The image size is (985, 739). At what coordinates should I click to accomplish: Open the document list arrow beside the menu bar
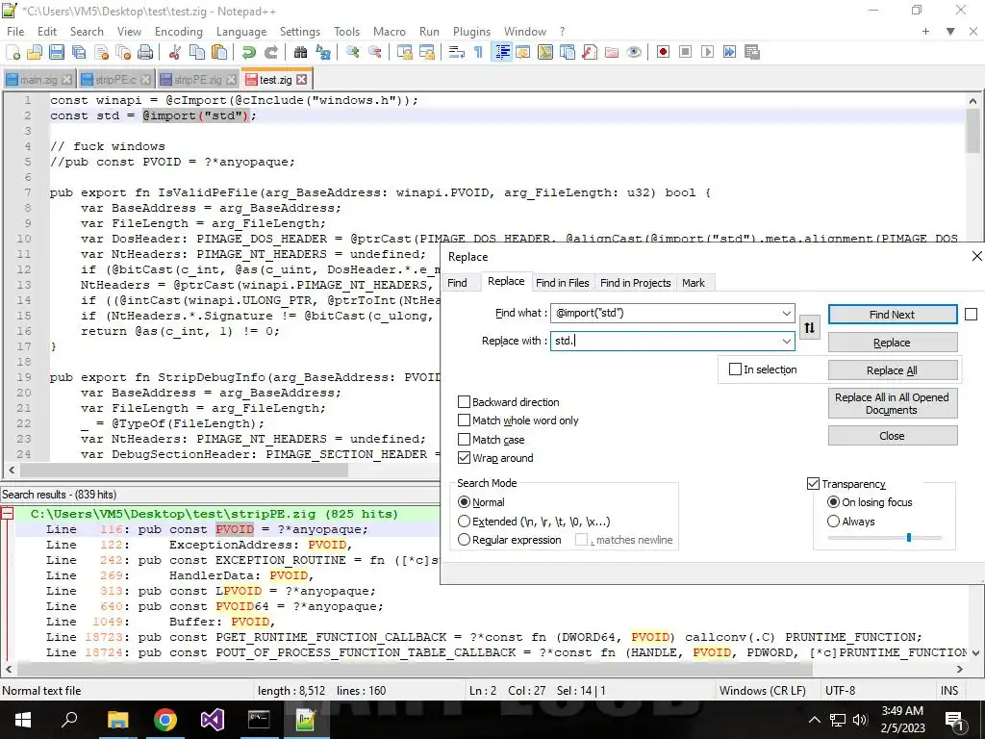pos(950,32)
